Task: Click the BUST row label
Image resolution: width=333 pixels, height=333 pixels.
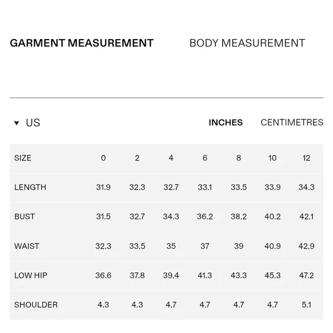Action: 25,216
